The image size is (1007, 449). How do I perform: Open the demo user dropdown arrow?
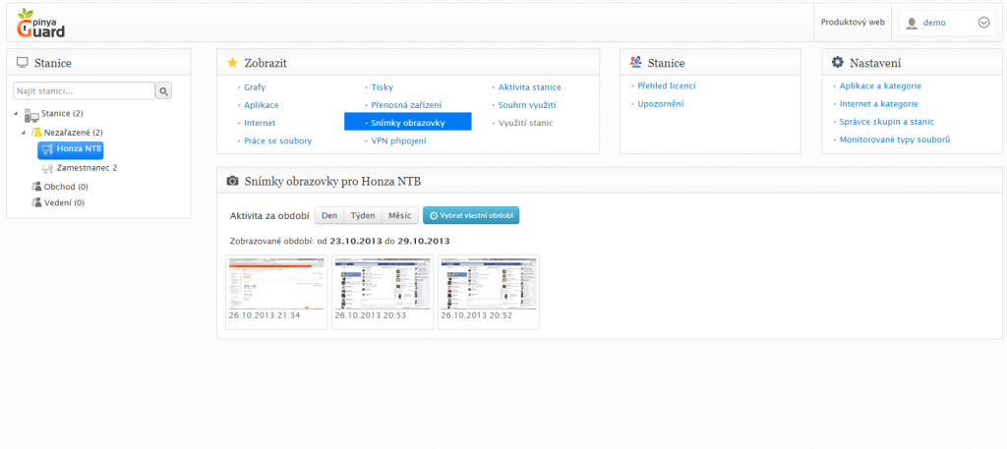tap(983, 23)
